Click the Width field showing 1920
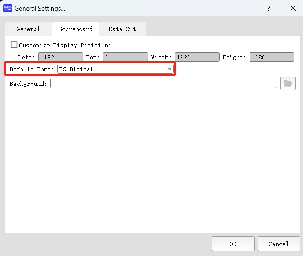This screenshot has height=256, width=303. (197, 57)
